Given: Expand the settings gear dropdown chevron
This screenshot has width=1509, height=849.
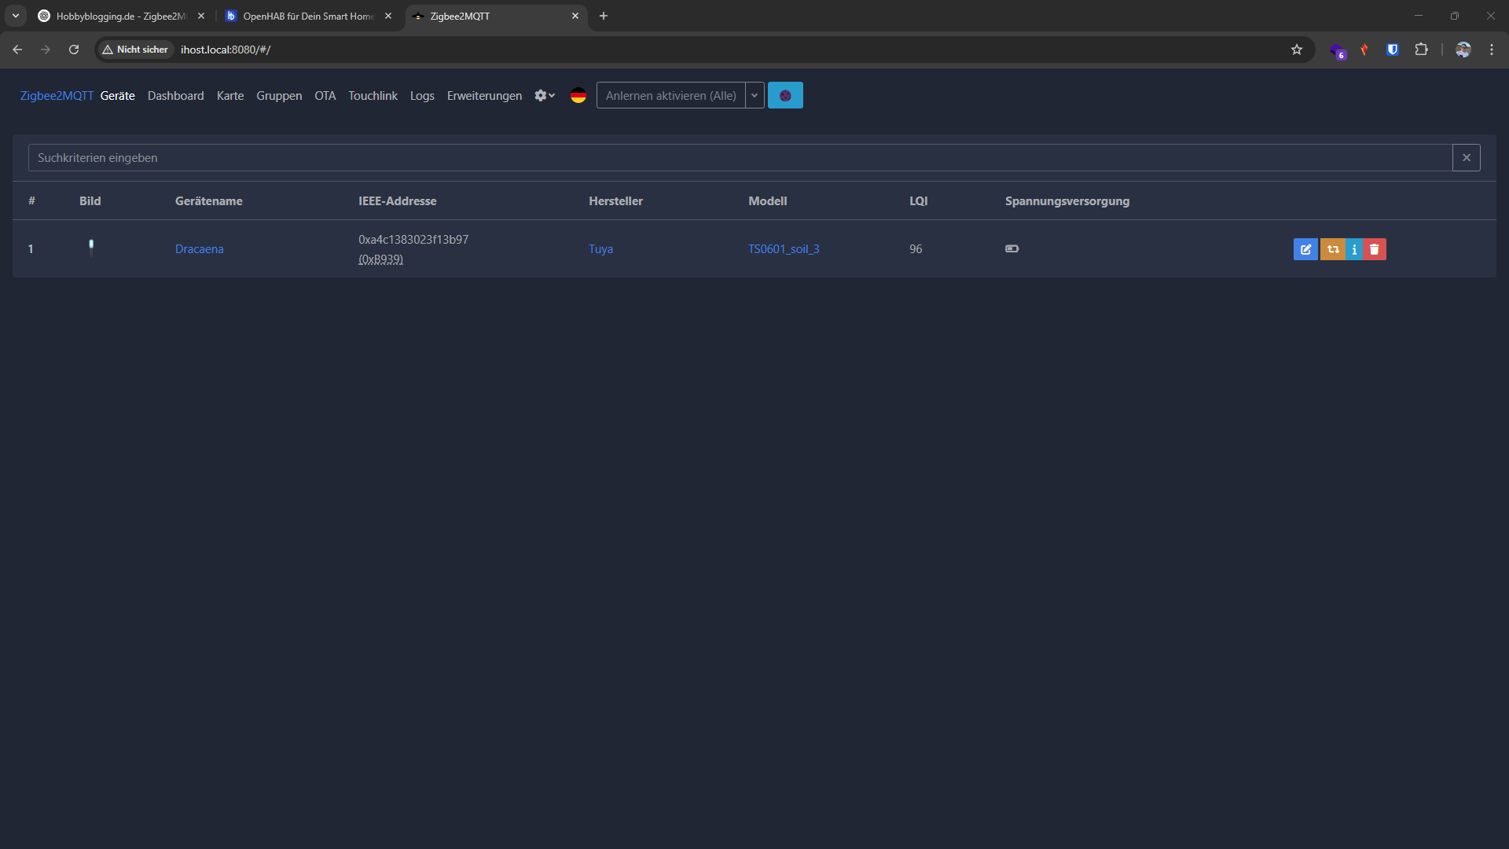Looking at the screenshot, I should (551, 95).
